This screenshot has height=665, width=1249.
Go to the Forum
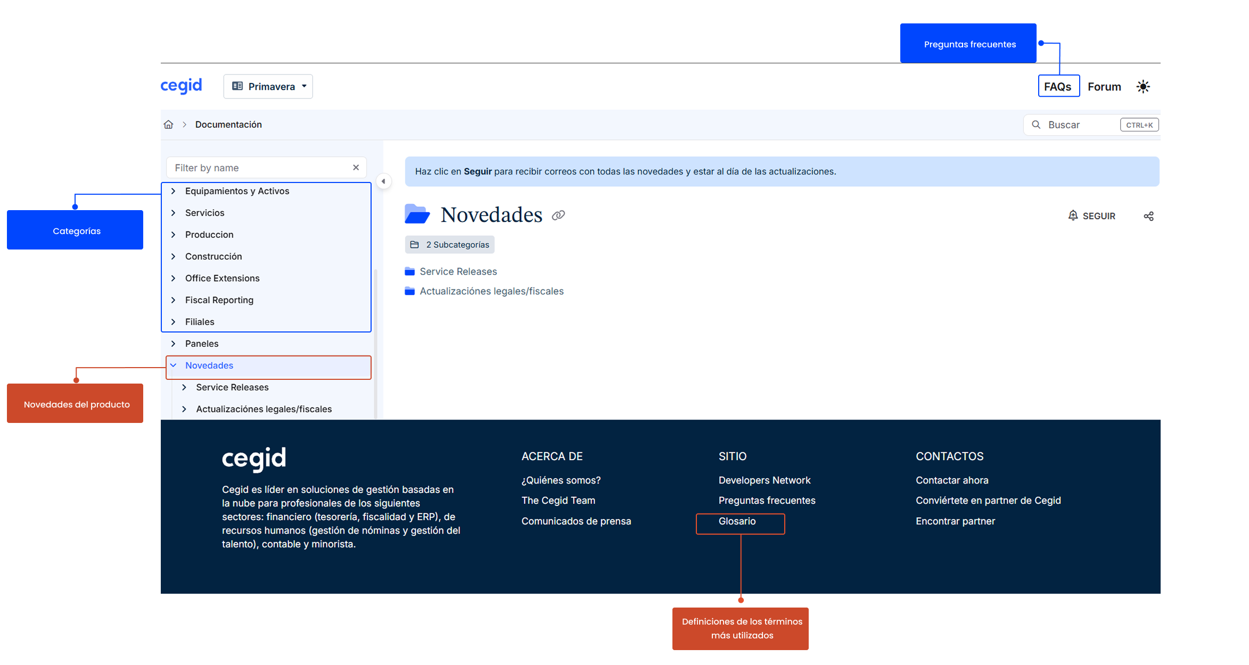pyautogui.click(x=1104, y=87)
